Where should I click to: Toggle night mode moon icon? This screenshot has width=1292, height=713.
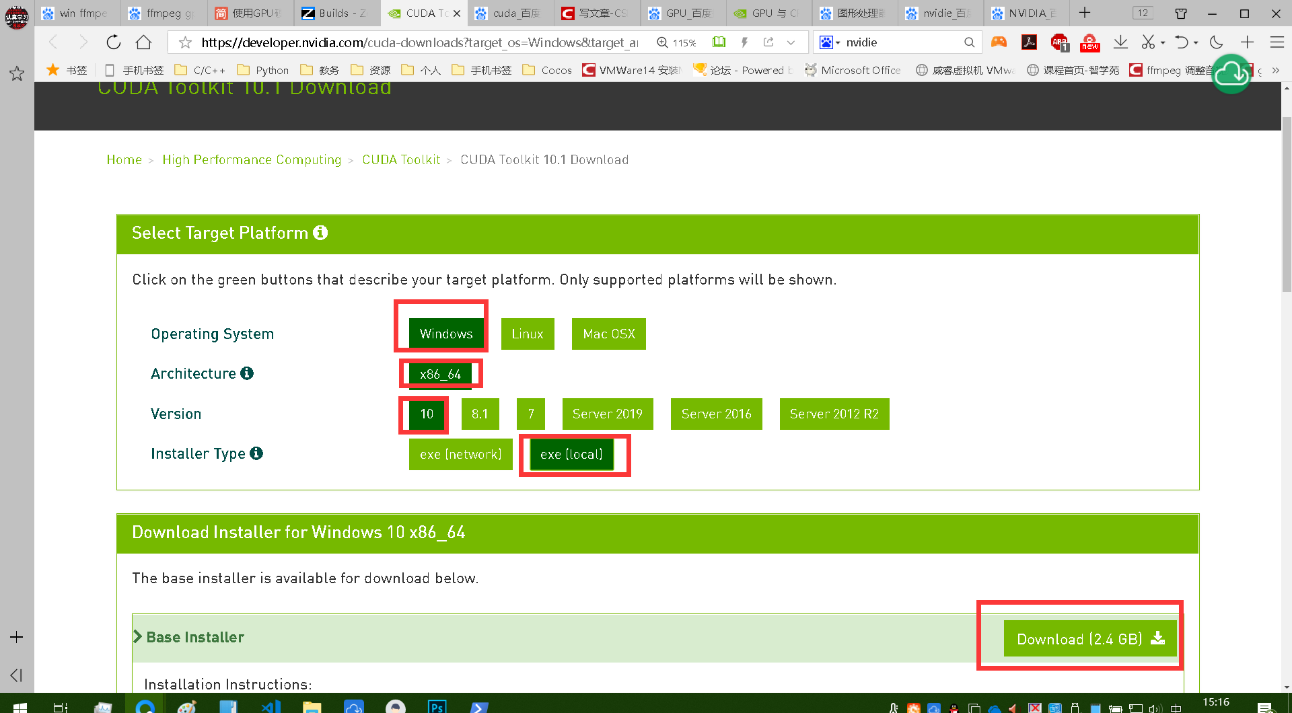tap(1216, 42)
